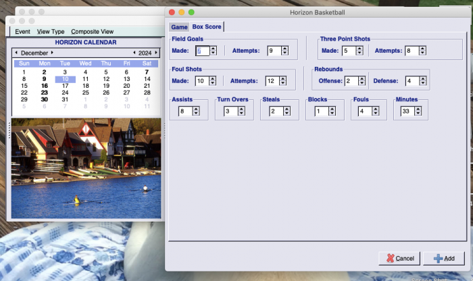Open the View Type menu

(x=51, y=32)
